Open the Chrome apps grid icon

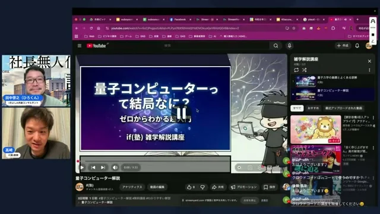pos(77,36)
